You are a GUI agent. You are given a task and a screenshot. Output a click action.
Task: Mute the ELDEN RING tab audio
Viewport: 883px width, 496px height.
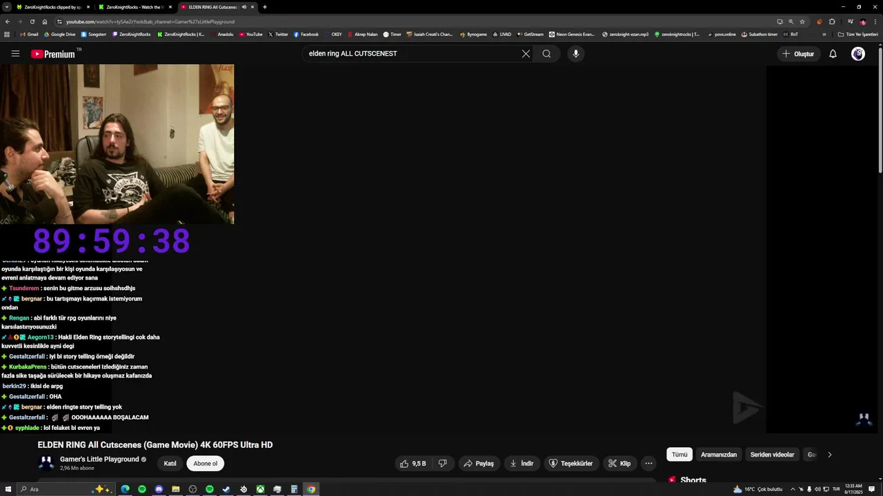coord(244,7)
